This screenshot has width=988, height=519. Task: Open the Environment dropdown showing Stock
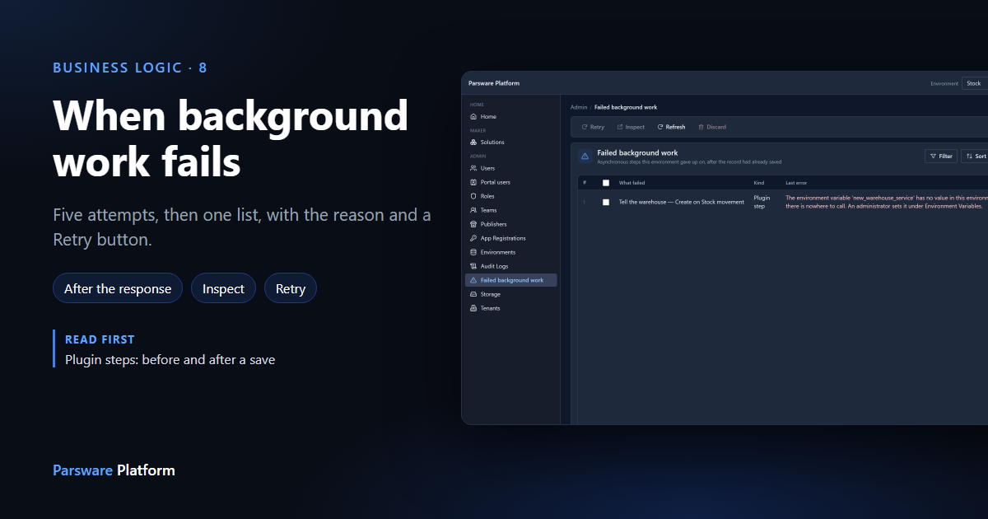coord(975,83)
